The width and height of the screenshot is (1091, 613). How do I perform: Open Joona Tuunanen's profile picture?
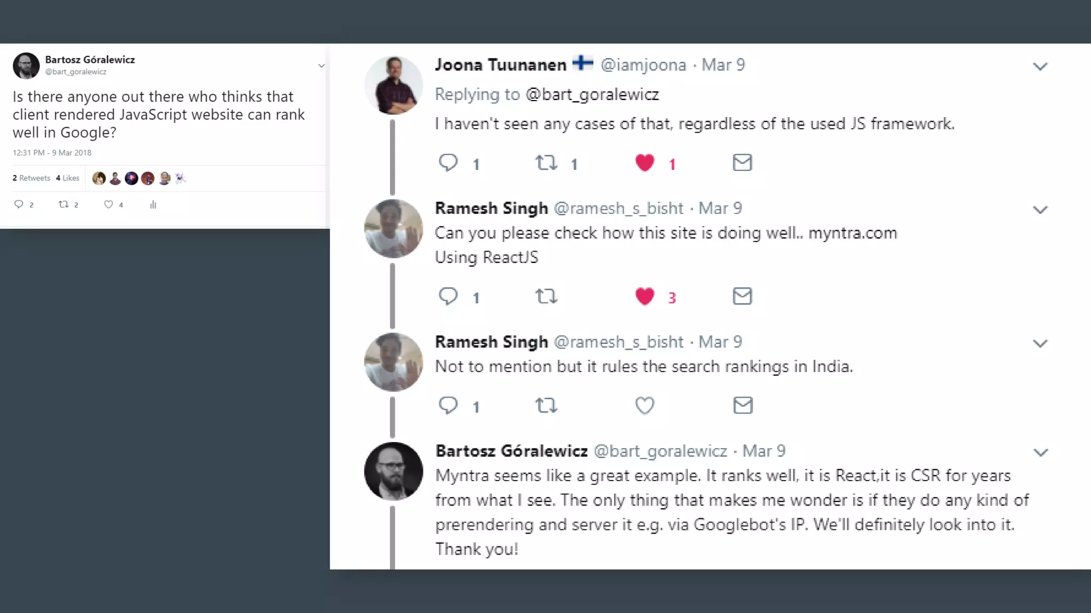[x=394, y=85]
